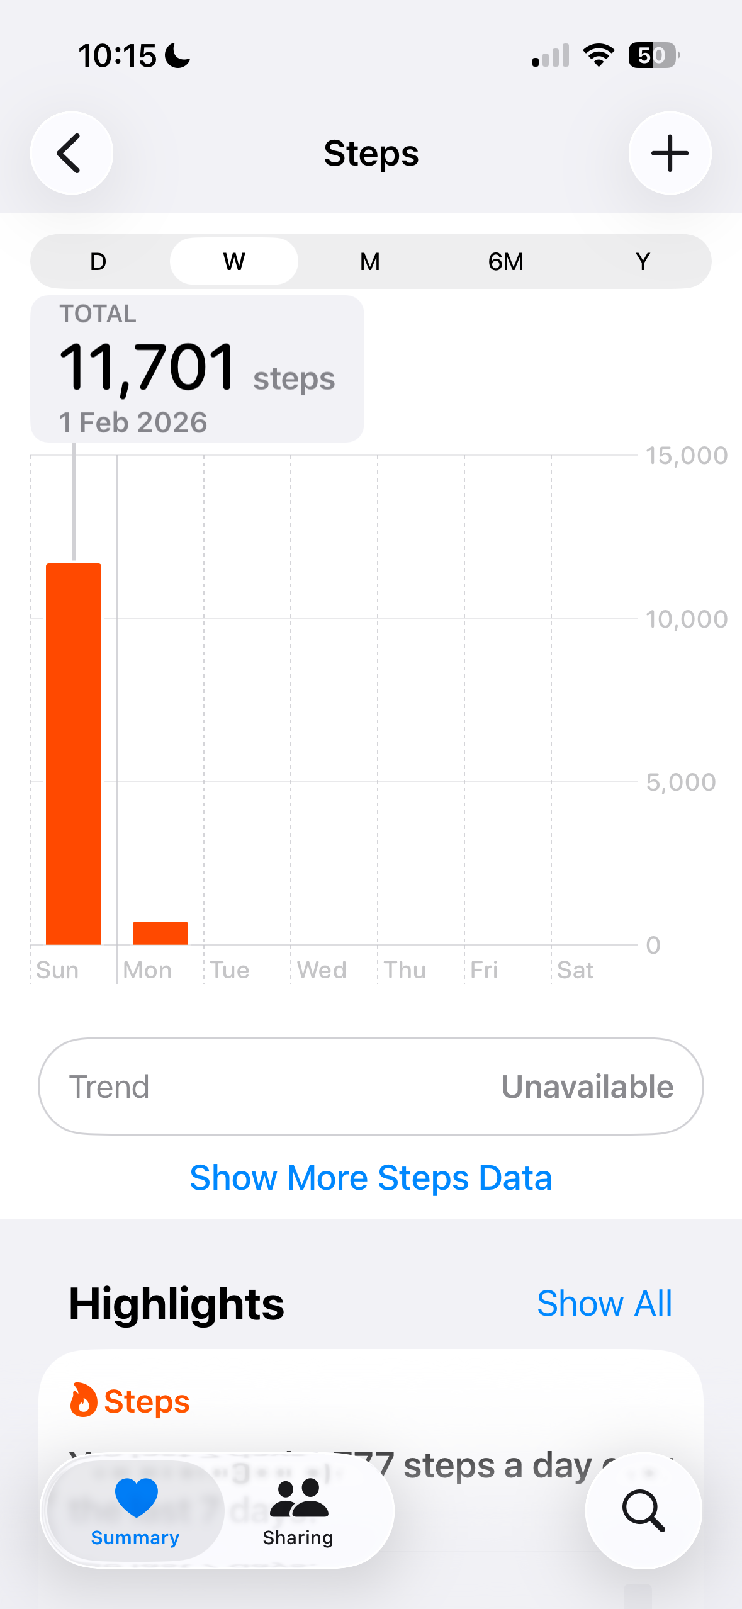Image resolution: width=742 pixels, height=1609 pixels.
Task: Tap the plus add data button
Action: 670,153
